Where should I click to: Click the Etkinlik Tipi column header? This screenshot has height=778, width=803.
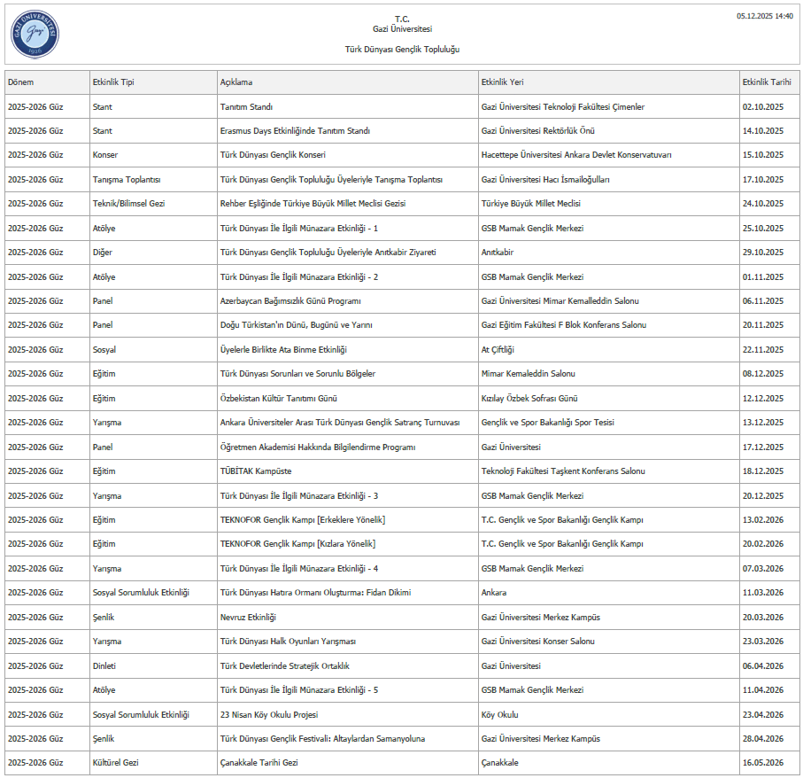[113, 82]
